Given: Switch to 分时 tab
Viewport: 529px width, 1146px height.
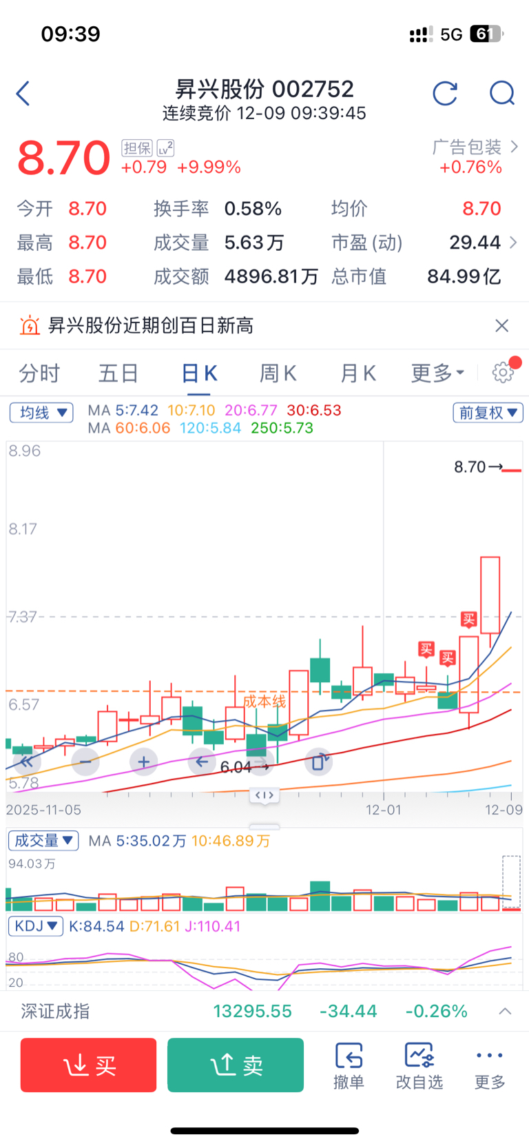Looking at the screenshot, I should click(39, 373).
